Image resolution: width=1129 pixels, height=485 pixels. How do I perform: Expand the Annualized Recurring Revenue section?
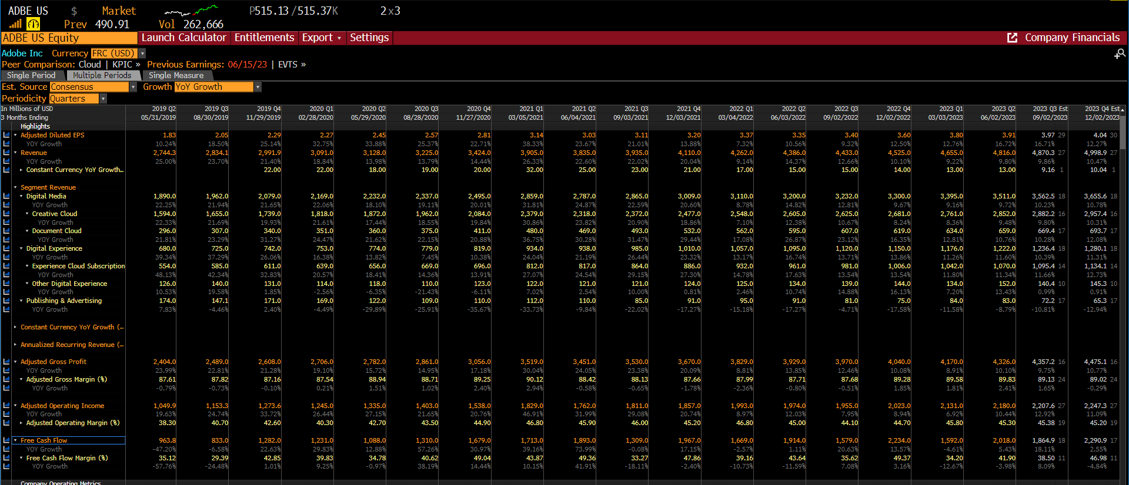point(15,345)
